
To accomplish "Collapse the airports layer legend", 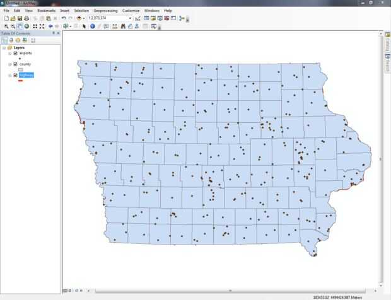I will (x=10, y=54).
